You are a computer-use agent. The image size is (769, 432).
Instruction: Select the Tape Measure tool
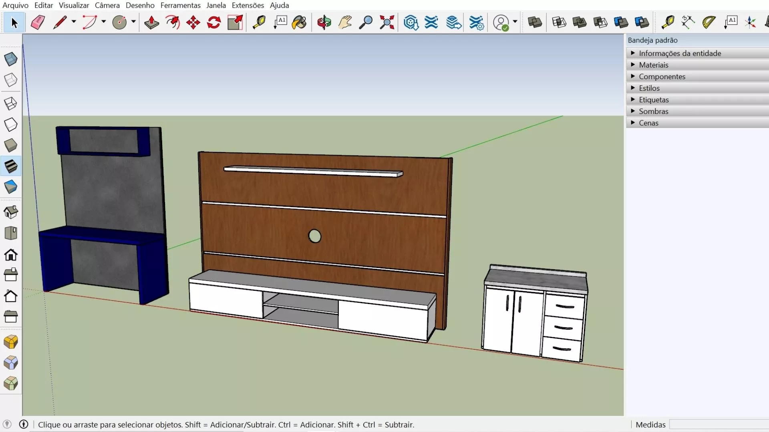[x=259, y=22]
